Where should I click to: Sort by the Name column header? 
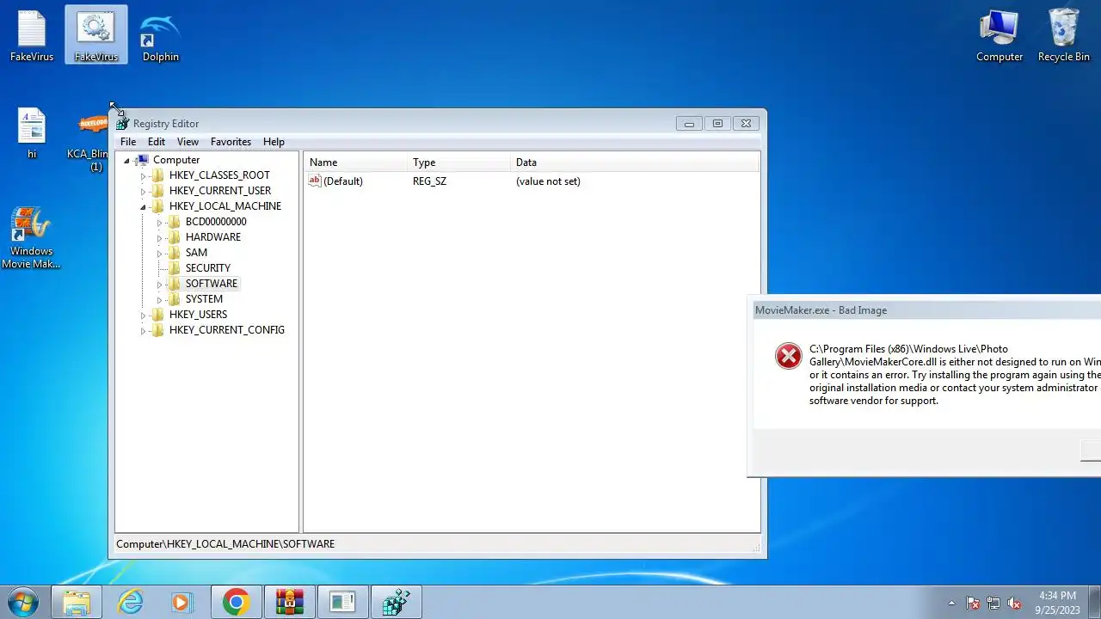tap(355, 162)
